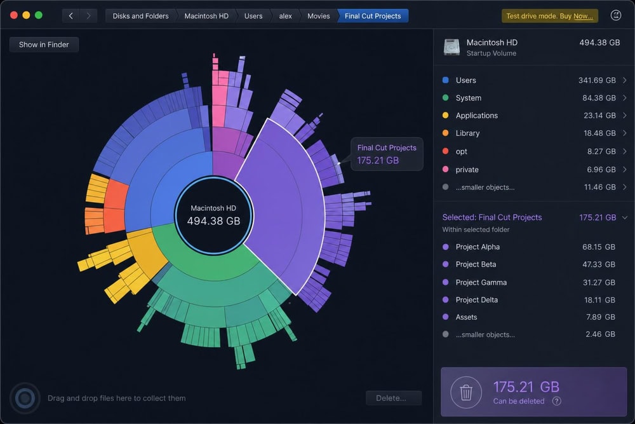Click the green System color dot
Viewport: 635px width, 424px height.
tap(446, 98)
